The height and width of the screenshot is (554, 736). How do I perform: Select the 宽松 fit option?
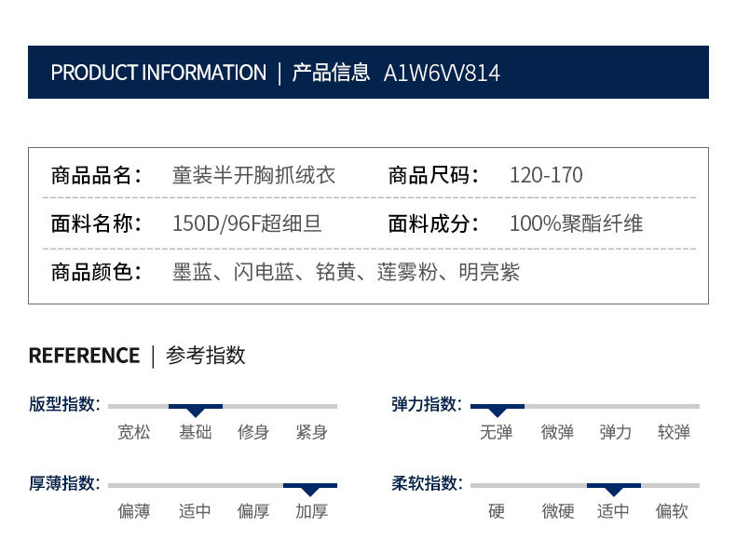(133, 432)
